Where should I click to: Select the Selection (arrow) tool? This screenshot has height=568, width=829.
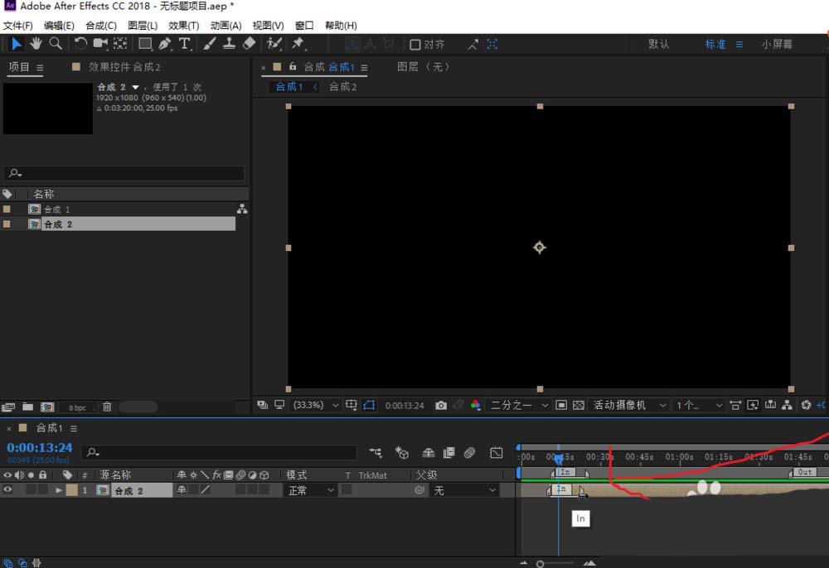17,44
